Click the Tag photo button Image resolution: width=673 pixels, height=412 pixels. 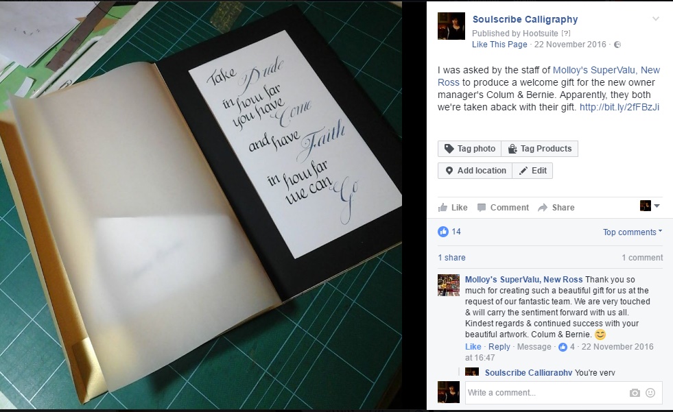469,149
